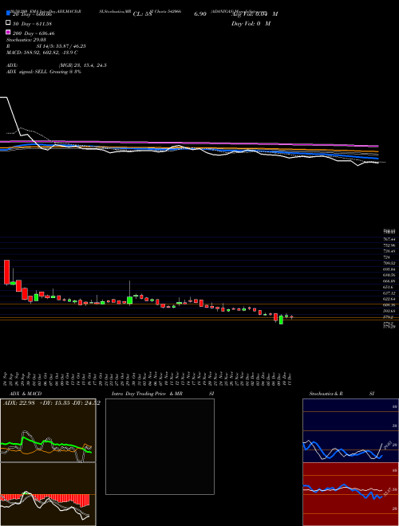Click the tall first red candlestick

point(6,273)
